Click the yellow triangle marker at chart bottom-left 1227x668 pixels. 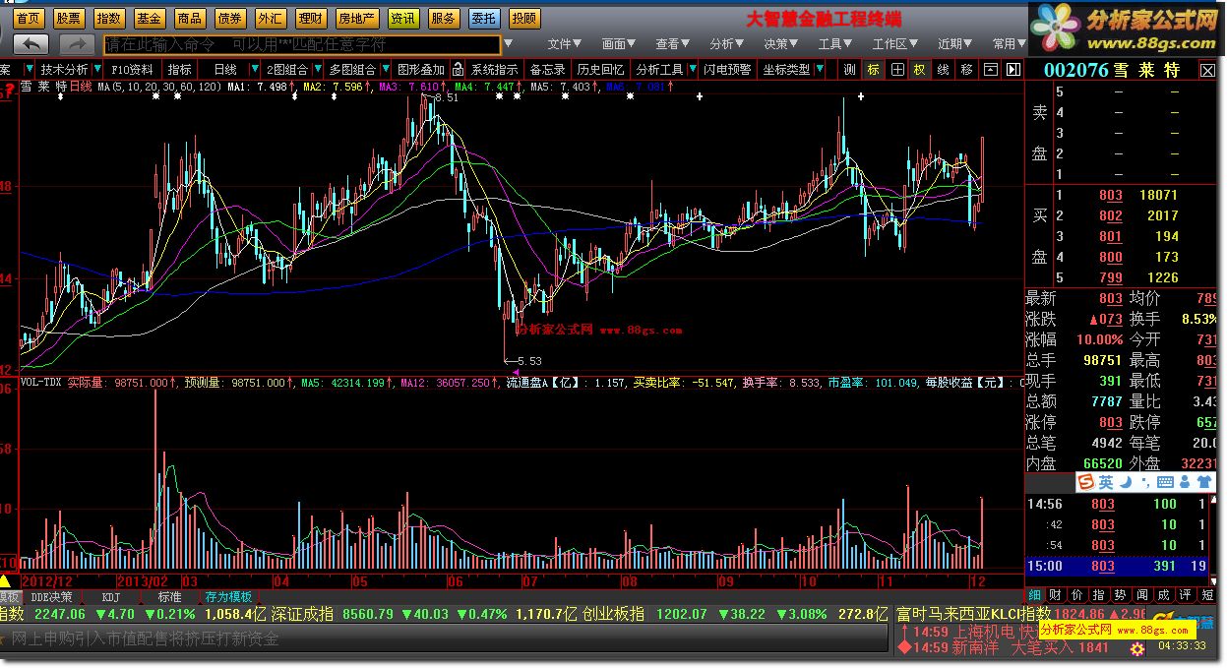5,581
